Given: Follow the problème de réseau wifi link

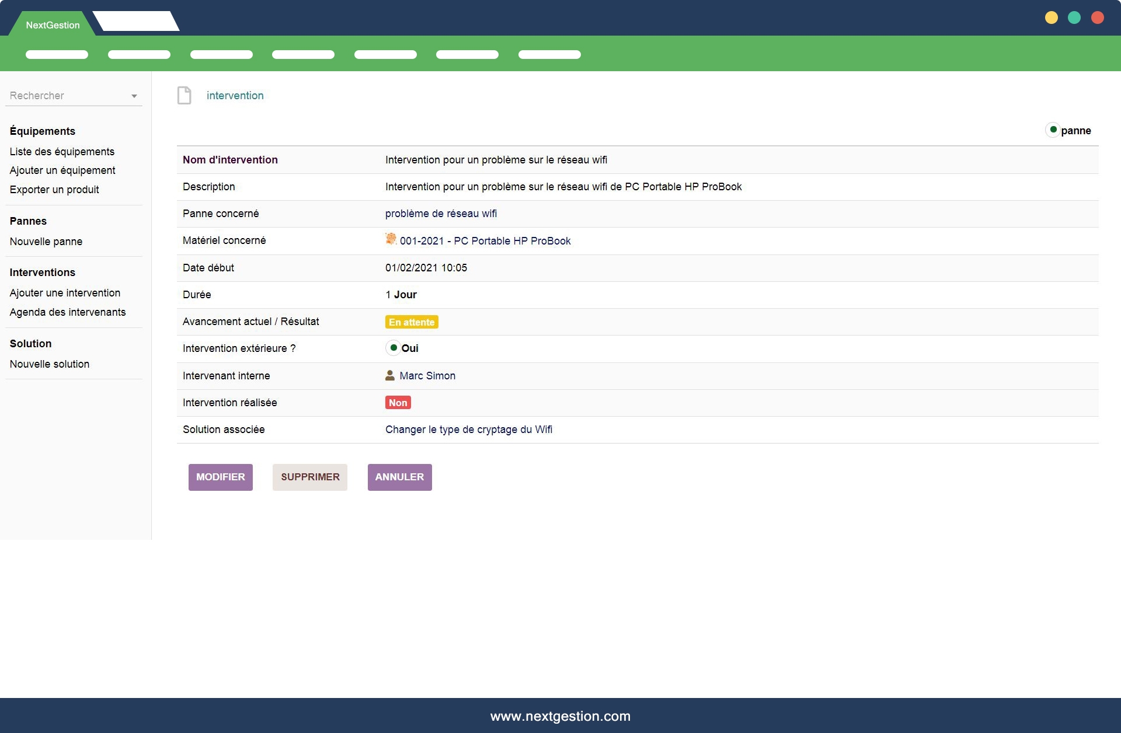Looking at the screenshot, I should [441, 214].
